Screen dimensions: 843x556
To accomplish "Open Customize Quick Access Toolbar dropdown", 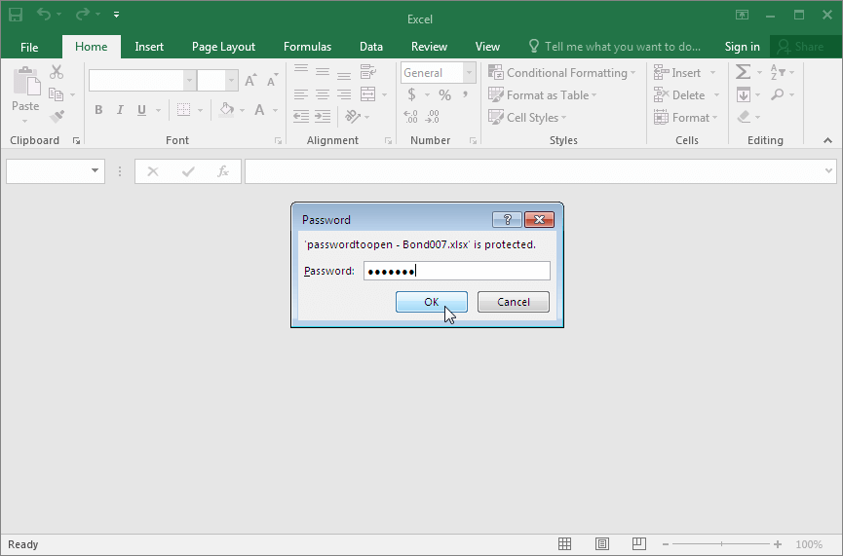I will pos(117,15).
